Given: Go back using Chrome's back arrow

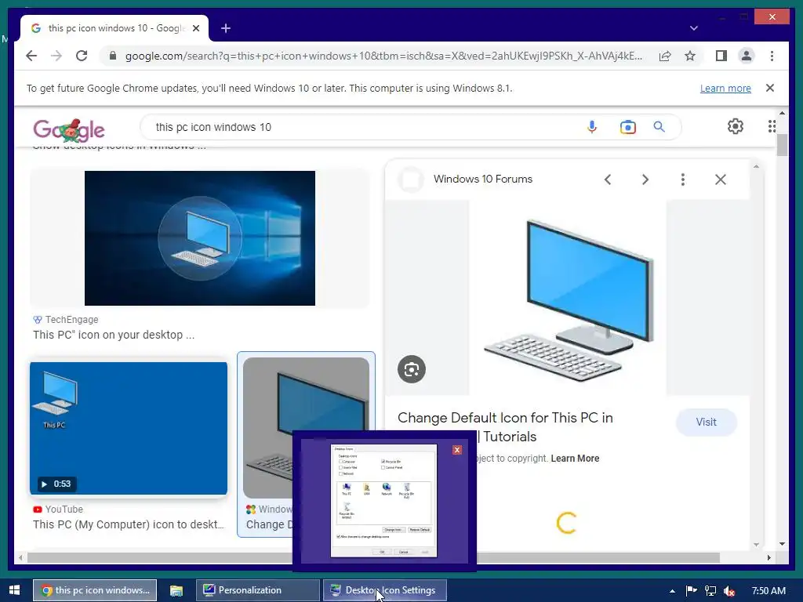Looking at the screenshot, I should pos(31,56).
